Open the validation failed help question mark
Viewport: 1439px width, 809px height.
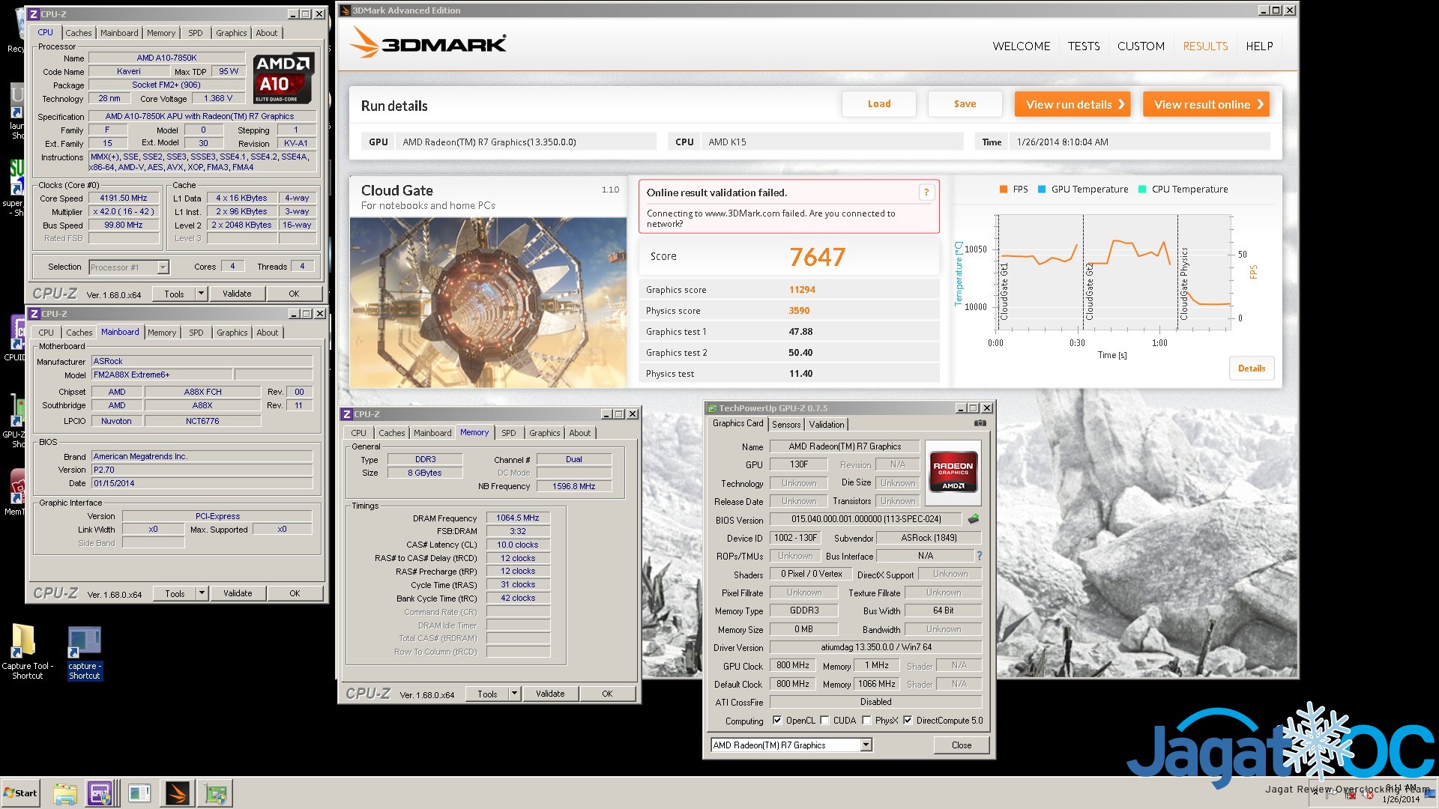click(926, 193)
